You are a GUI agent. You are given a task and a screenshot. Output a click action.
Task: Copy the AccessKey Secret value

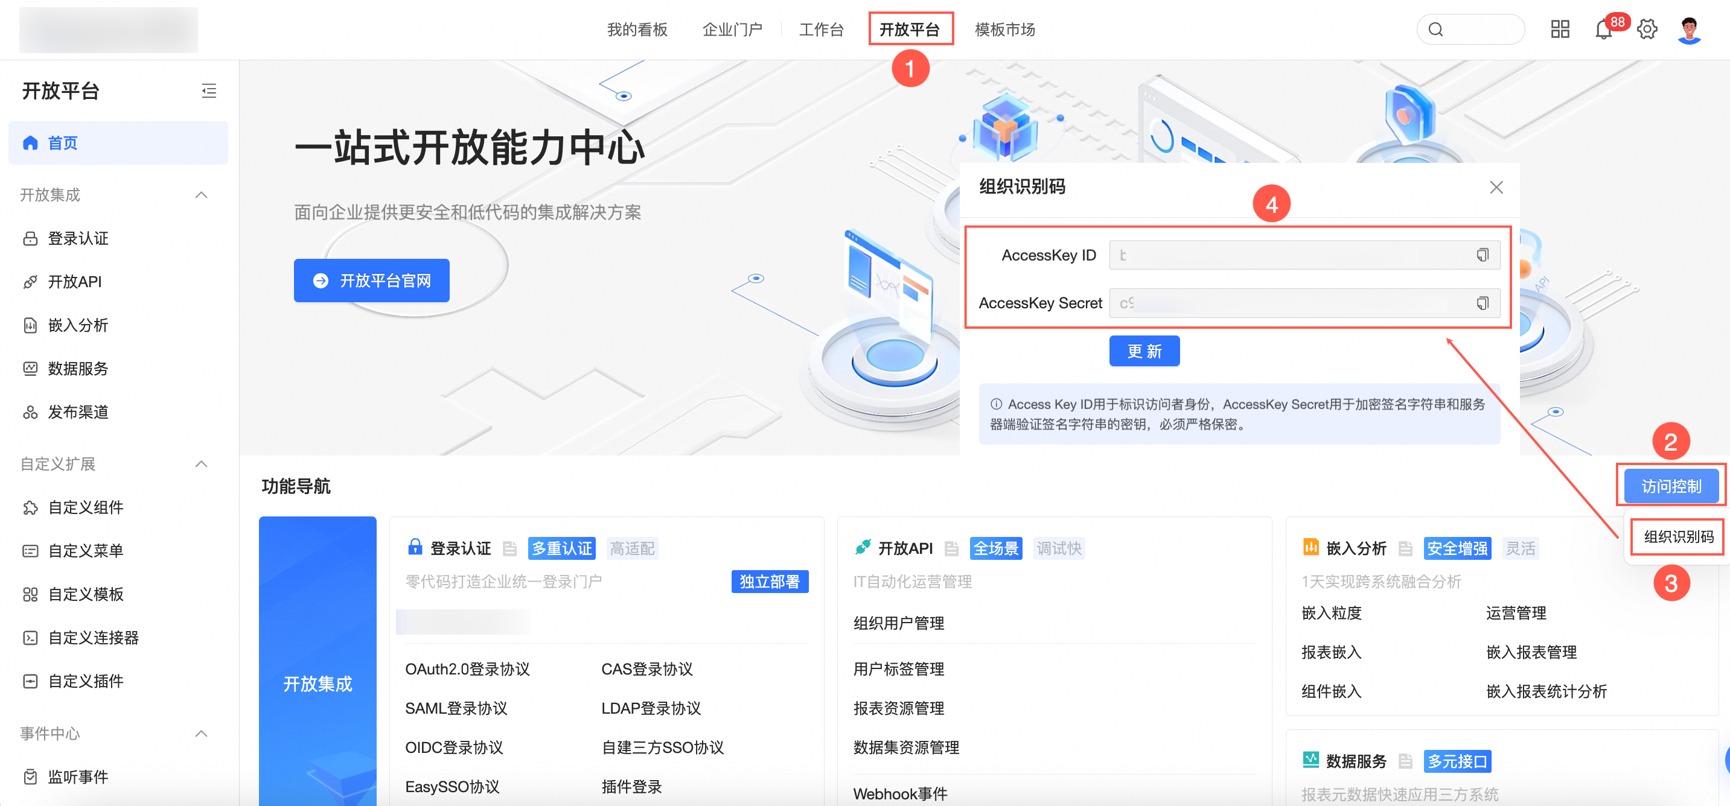(1482, 303)
